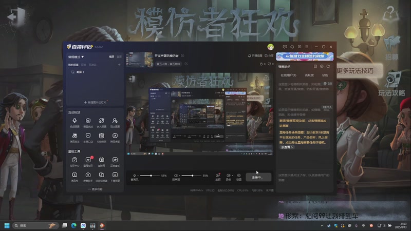Click the flame count icon
Image resolution: width=411 pixels, height=231 pixels.
pyautogui.click(x=261, y=64)
